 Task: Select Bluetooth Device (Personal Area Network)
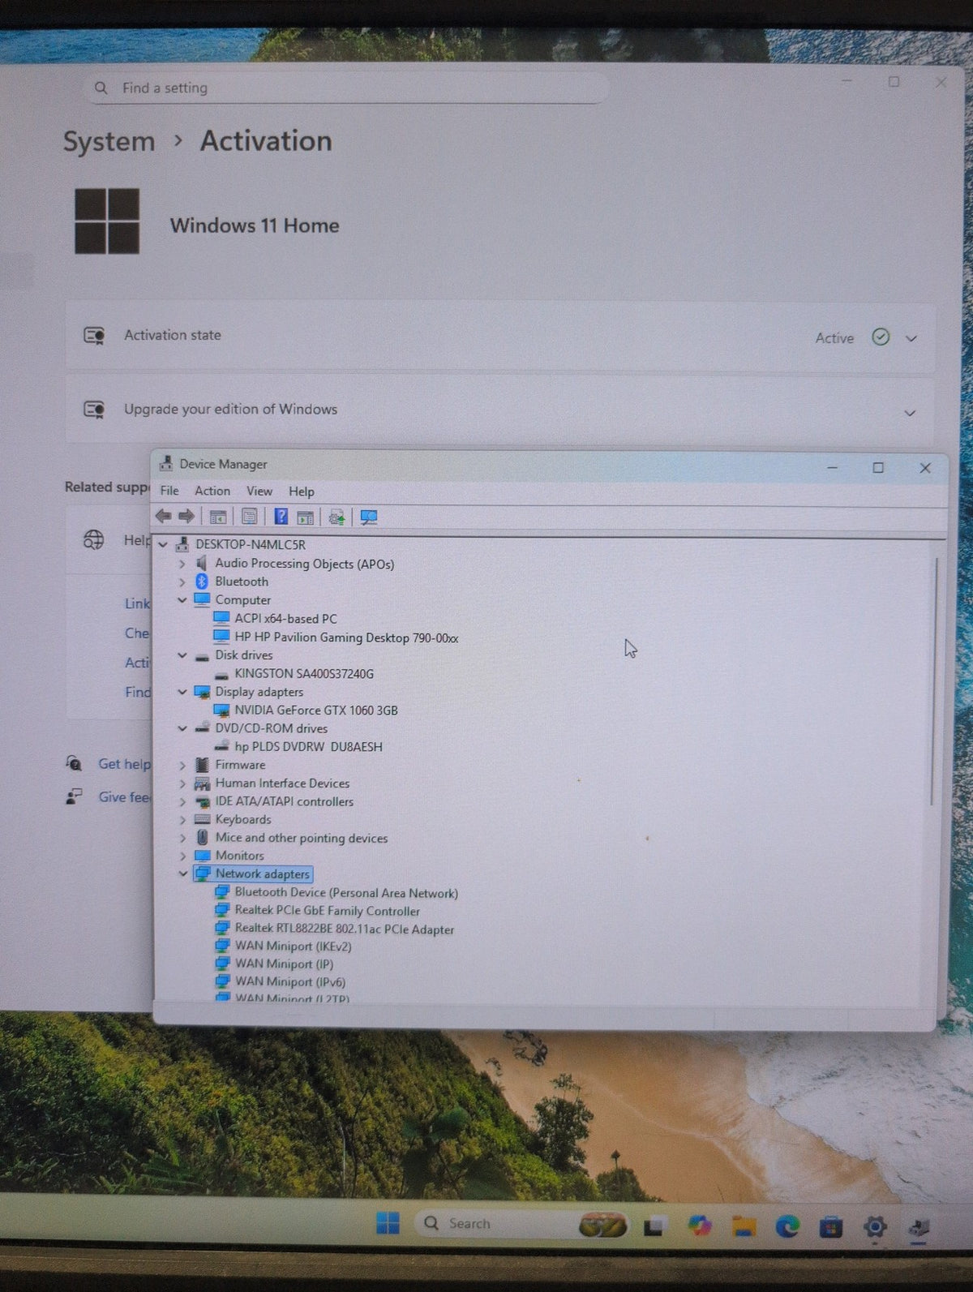click(x=346, y=893)
